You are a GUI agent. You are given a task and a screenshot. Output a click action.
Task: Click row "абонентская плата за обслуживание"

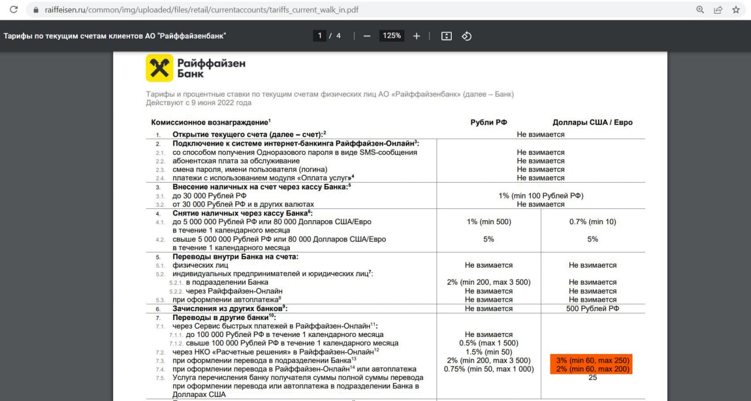click(236, 161)
